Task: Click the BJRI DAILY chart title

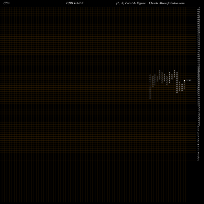Action: (x=75, y=3)
